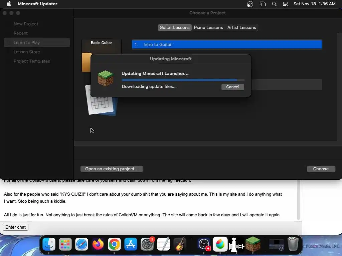The height and width of the screenshot is (256, 342).
Task: Open Control Center in the menu bar
Action: (x=285, y=4)
